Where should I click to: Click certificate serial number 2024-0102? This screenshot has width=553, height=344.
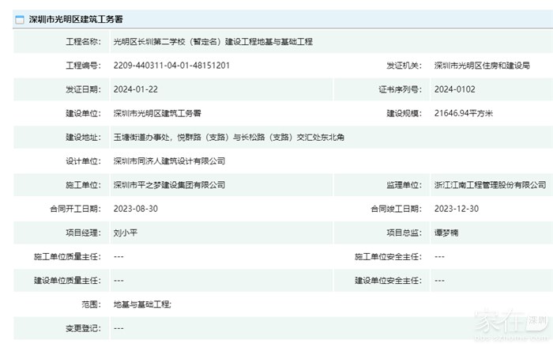(x=453, y=89)
